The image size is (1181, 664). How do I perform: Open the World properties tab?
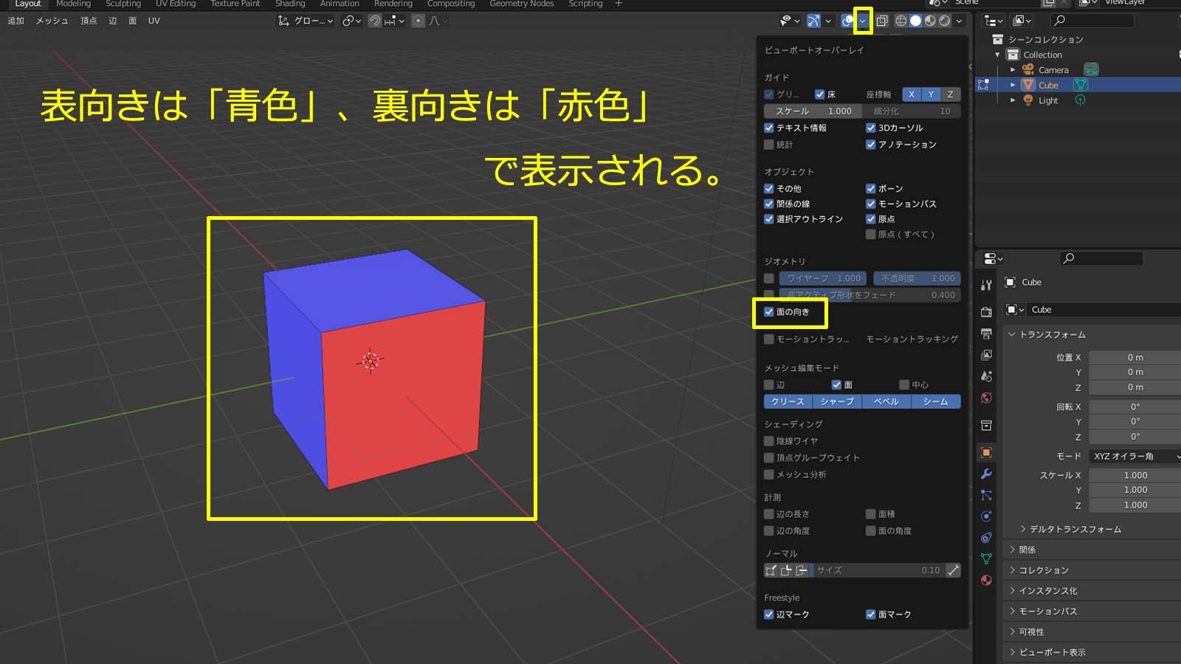(x=986, y=398)
